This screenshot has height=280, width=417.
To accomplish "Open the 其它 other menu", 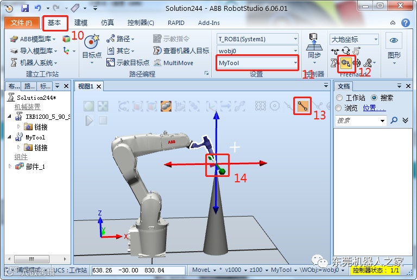I will click(x=121, y=50).
